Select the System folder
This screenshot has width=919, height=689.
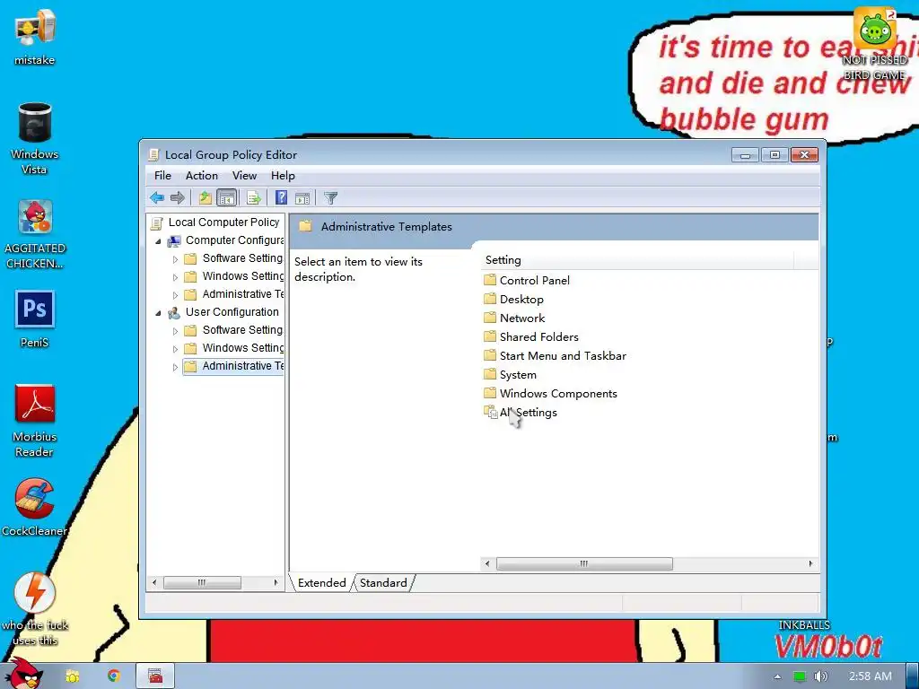click(x=511, y=374)
